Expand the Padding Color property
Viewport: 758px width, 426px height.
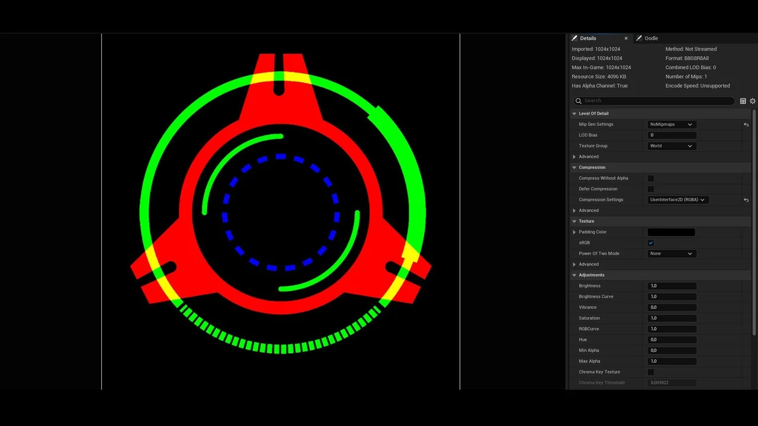574,232
